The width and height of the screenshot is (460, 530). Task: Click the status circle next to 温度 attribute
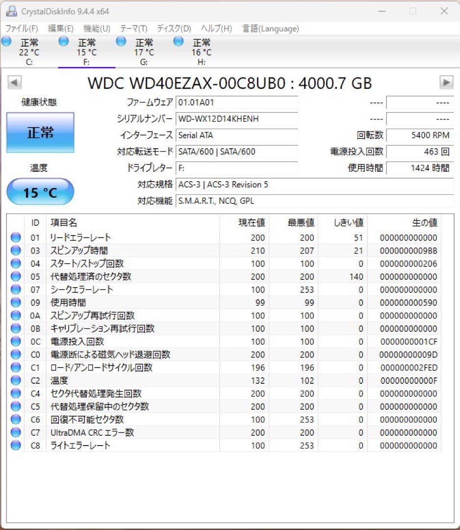pyautogui.click(x=15, y=380)
